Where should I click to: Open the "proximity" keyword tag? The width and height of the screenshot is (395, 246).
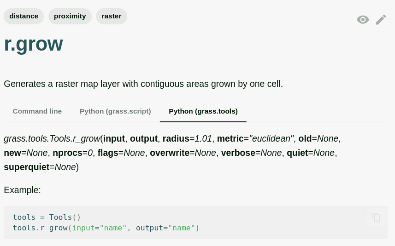tap(70, 16)
